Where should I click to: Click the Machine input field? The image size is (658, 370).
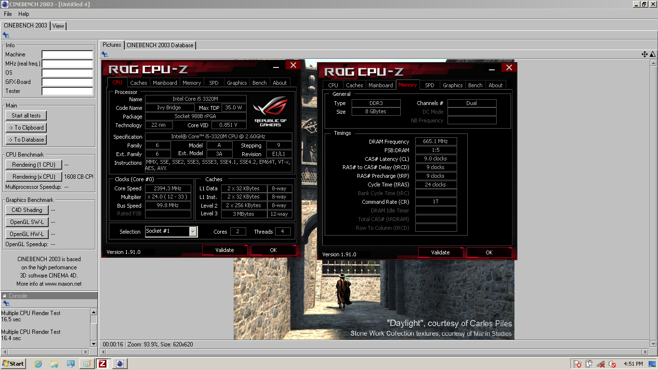coord(67,54)
